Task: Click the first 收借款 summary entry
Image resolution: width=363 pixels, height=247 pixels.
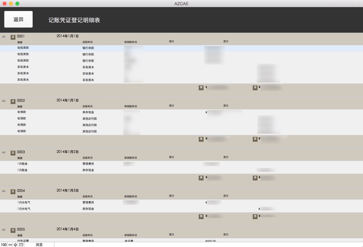Action: tap(21, 112)
